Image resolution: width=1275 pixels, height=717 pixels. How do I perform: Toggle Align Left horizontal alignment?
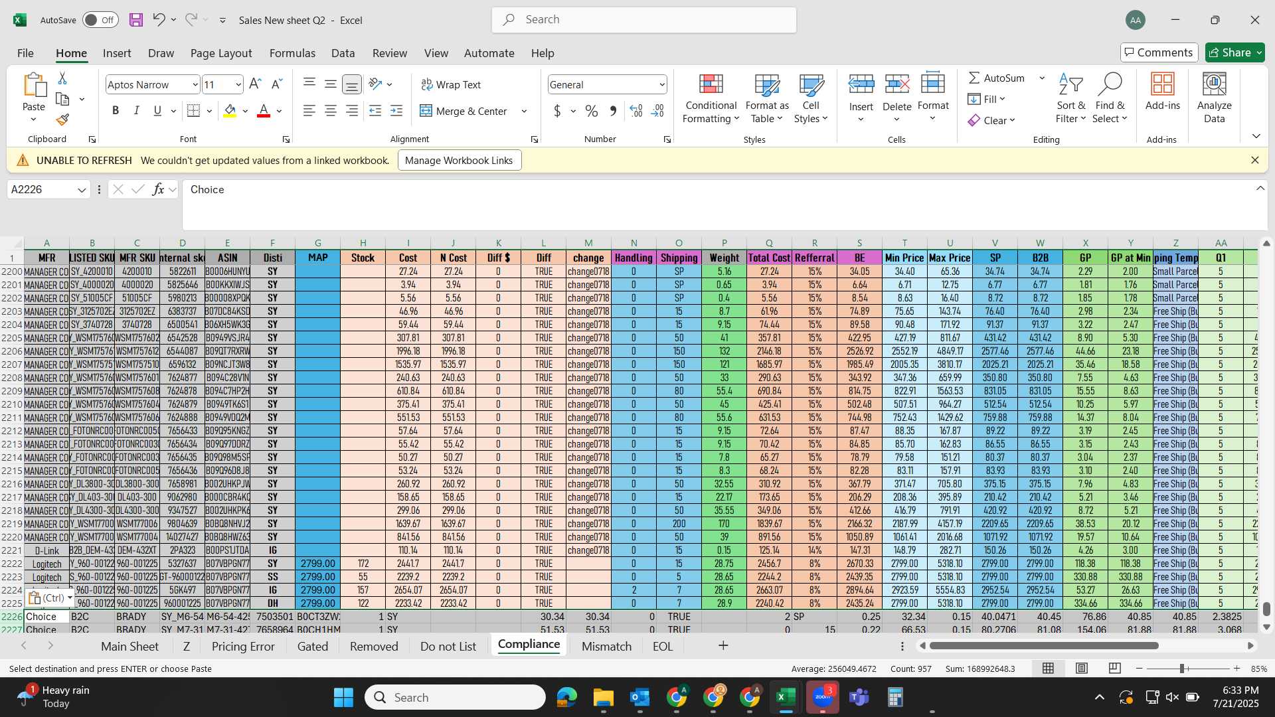pyautogui.click(x=309, y=111)
